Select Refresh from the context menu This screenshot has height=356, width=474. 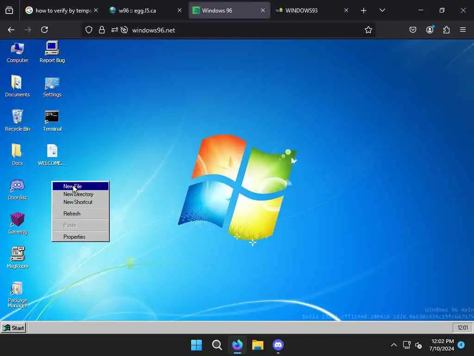(81, 213)
